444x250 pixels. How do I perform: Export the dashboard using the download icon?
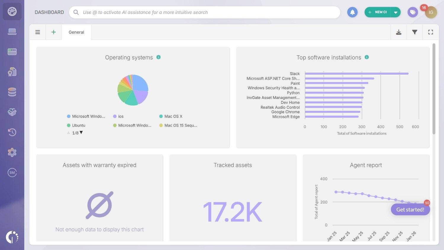tap(399, 32)
